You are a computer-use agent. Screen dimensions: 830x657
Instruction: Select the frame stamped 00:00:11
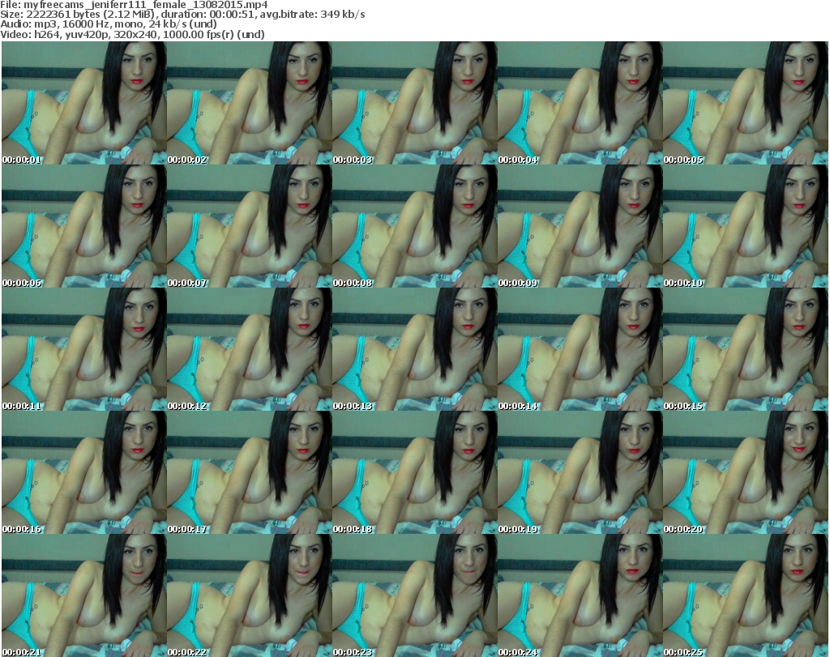click(x=84, y=350)
